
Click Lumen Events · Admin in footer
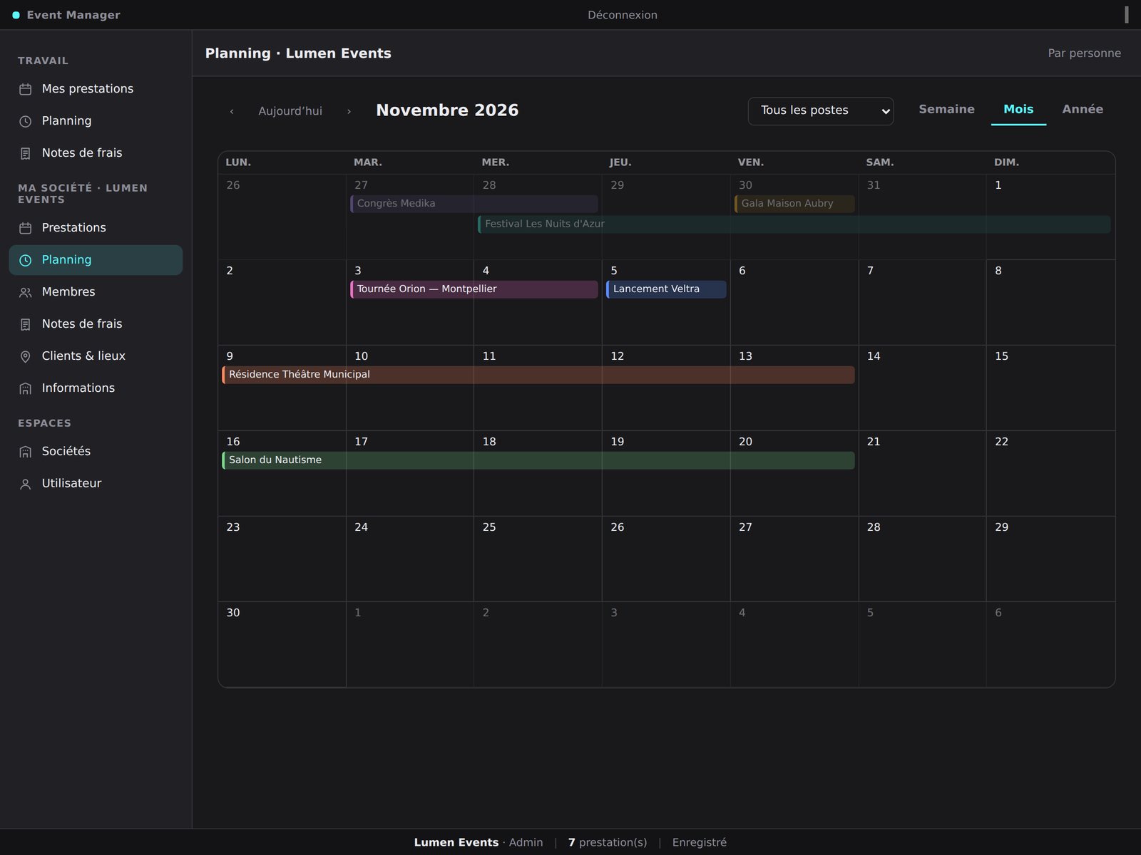478,842
